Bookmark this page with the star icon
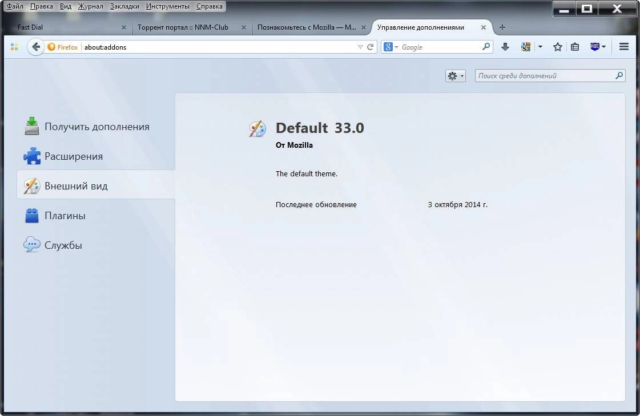The height and width of the screenshot is (416, 640). tap(558, 47)
